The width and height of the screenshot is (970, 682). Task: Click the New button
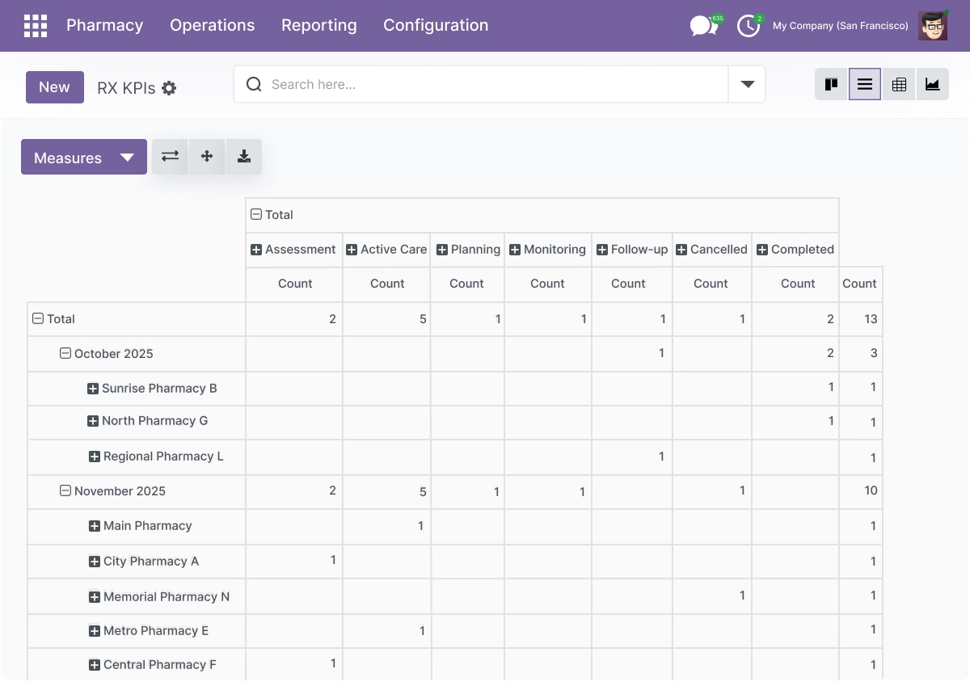(x=55, y=87)
